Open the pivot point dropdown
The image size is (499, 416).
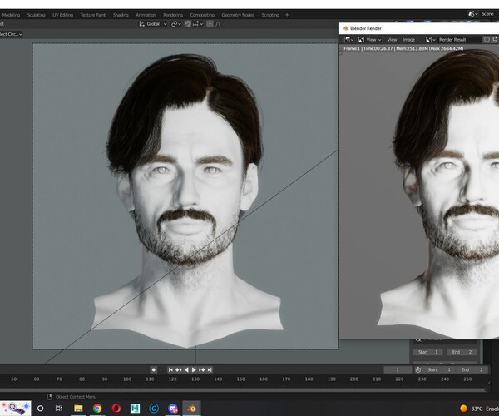click(x=176, y=24)
